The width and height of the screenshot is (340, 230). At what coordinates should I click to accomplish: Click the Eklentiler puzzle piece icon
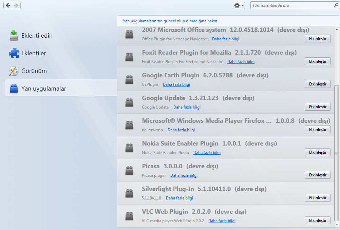[14, 53]
